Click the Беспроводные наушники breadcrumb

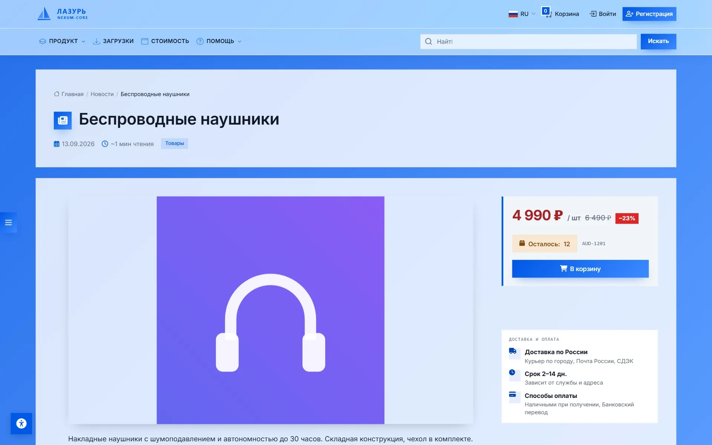pyautogui.click(x=155, y=94)
